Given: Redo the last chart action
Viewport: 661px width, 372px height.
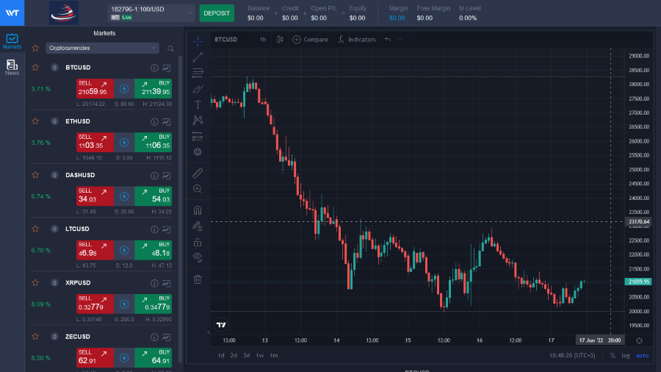Looking at the screenshot, I should (x=400, y=40).
